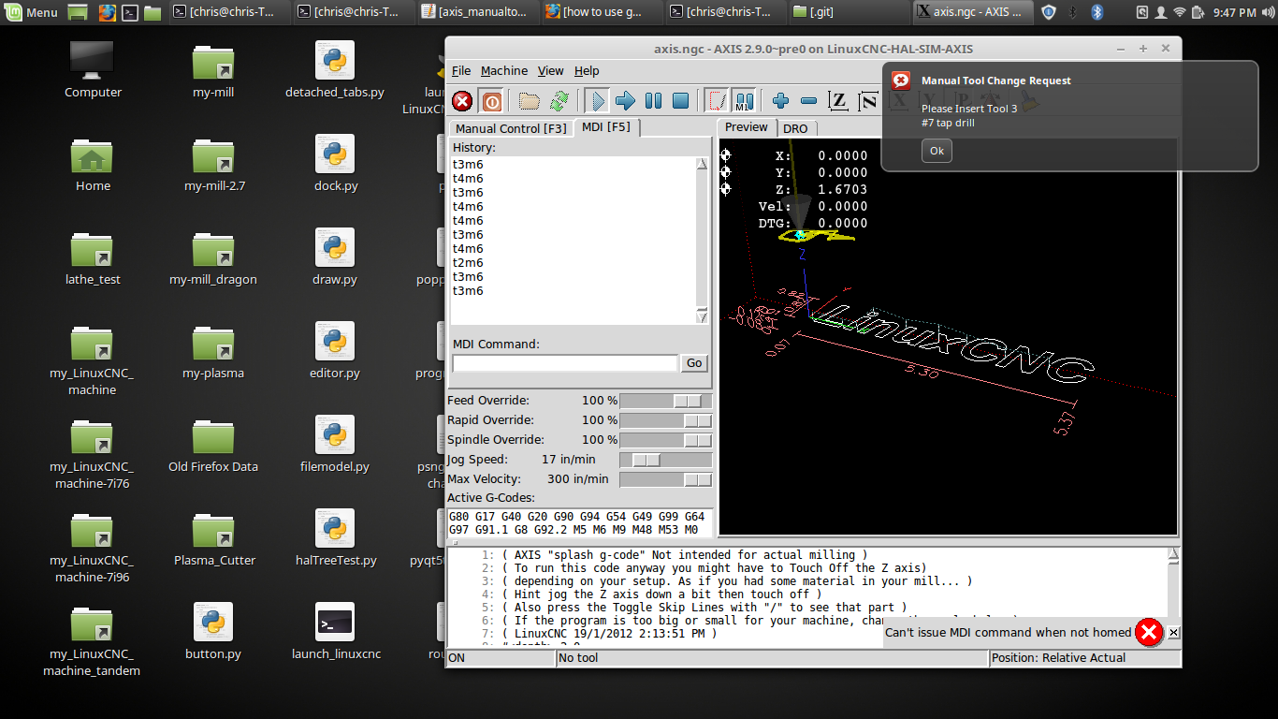Switch to the DRO tab
The width and height of the screenshot is (1278, 719).
click(x=795, y=128)
